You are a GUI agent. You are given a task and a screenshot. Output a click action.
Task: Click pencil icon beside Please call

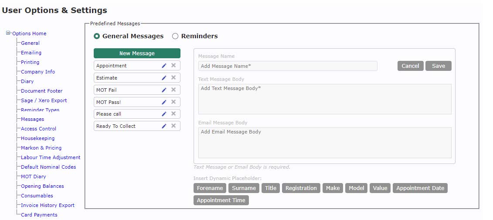click(164, 114)
